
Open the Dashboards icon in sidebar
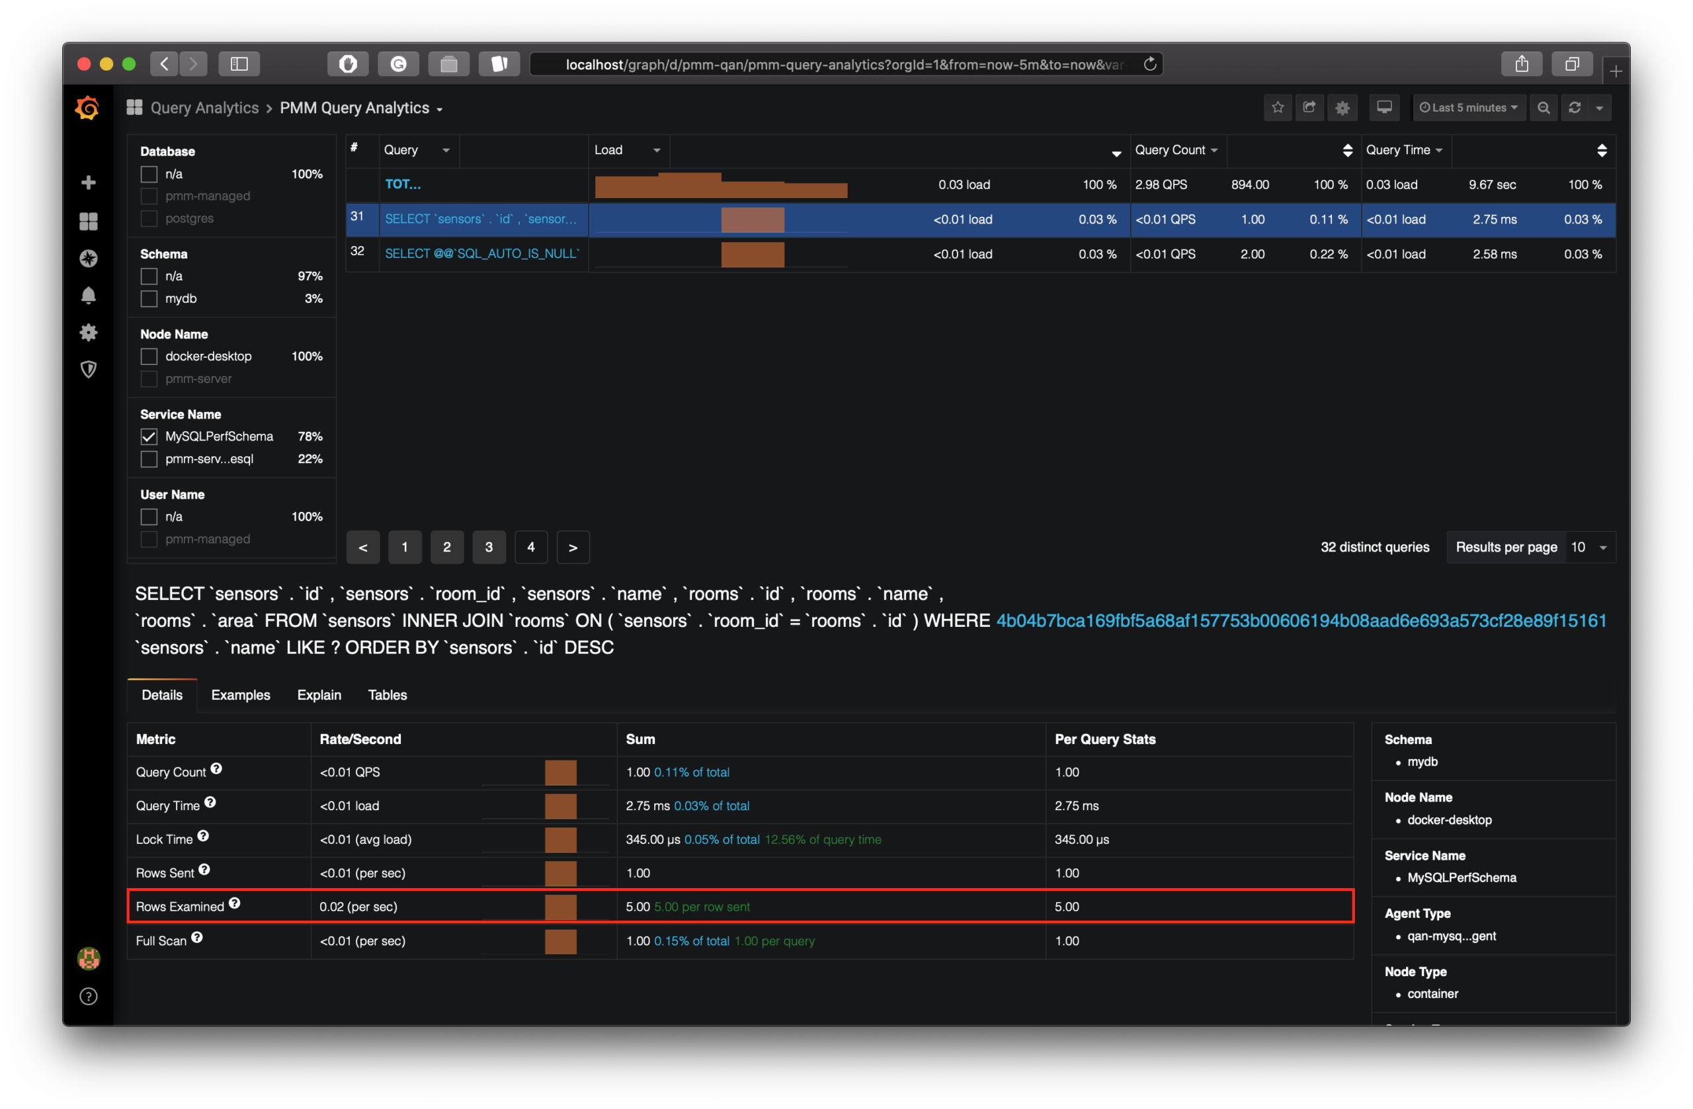[88, 222]
